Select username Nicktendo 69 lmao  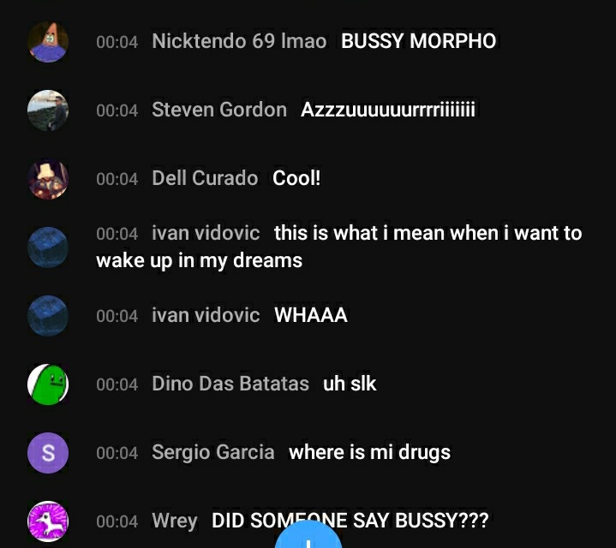[x=239, y=41]
